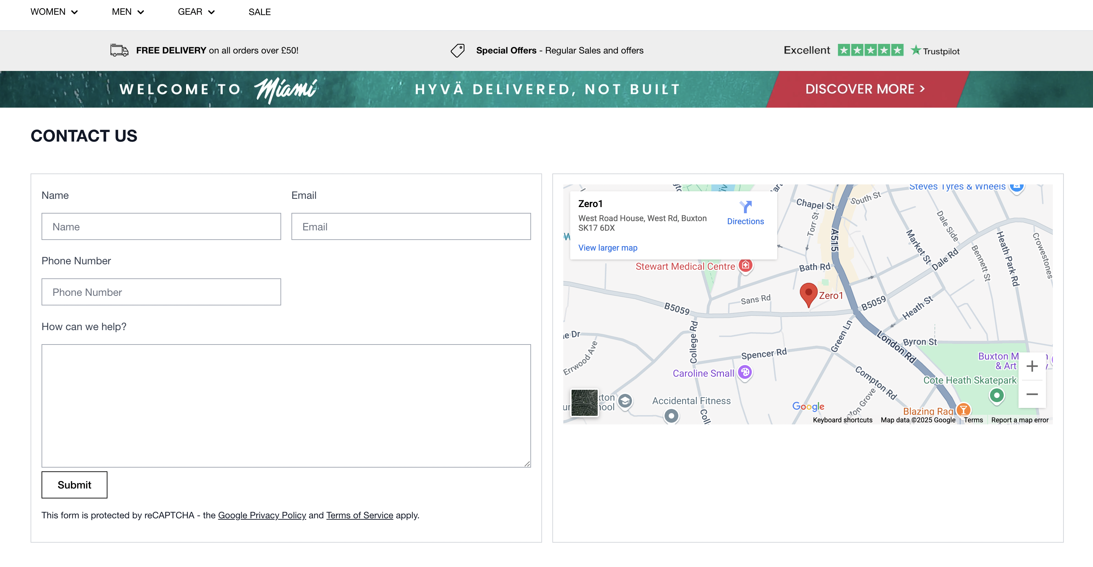Zoom out the map with minus icon
1093x567 pixels.
tap(1032, 394)
